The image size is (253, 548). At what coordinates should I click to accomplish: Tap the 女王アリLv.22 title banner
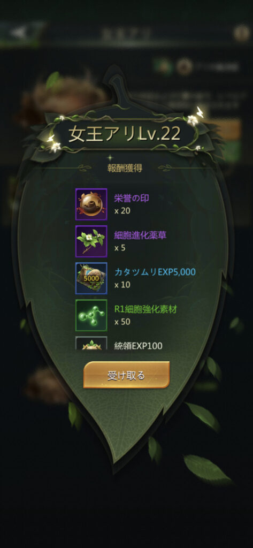click(125, 134)
